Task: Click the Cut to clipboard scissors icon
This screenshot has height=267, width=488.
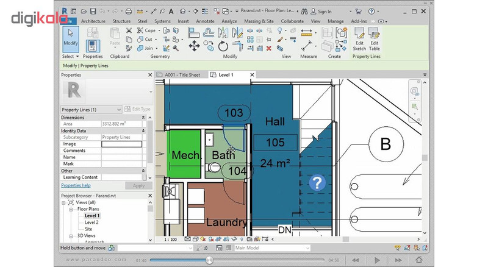Action: (x=129, y=30)
